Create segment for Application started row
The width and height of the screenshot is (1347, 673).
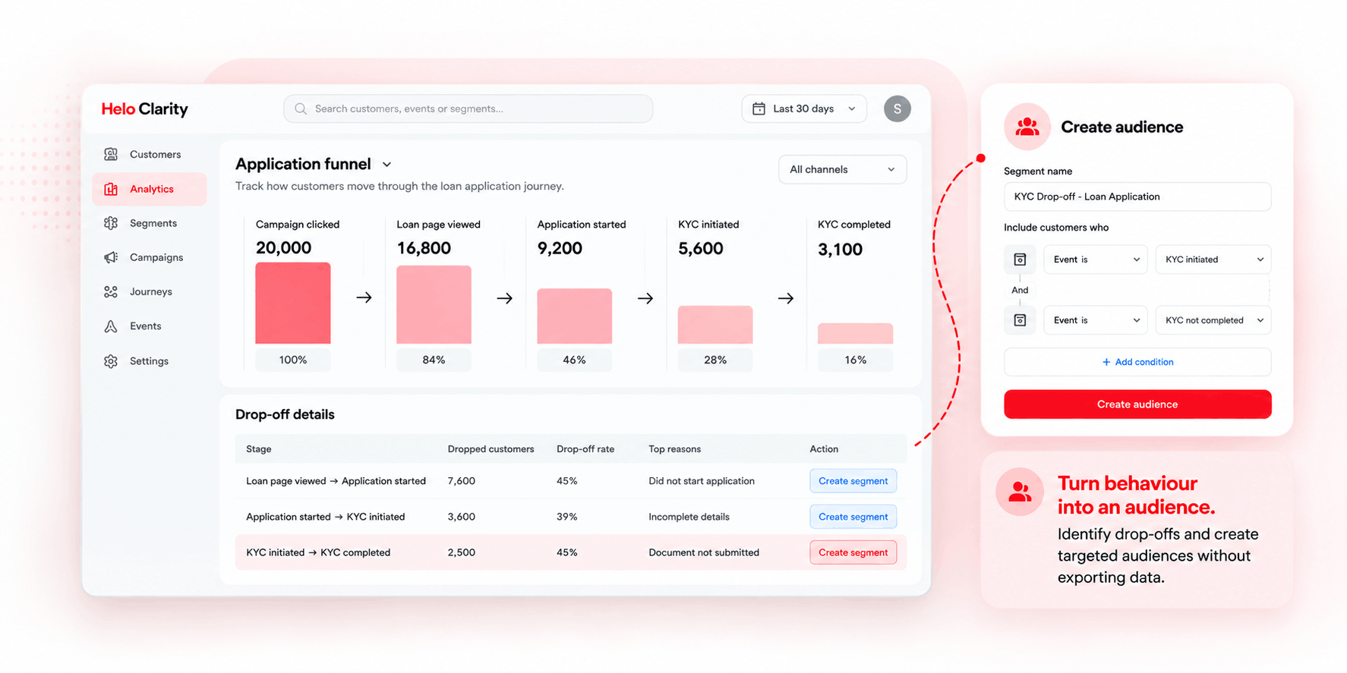(853, 517)
